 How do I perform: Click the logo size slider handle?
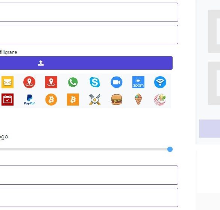pos(170,149)
